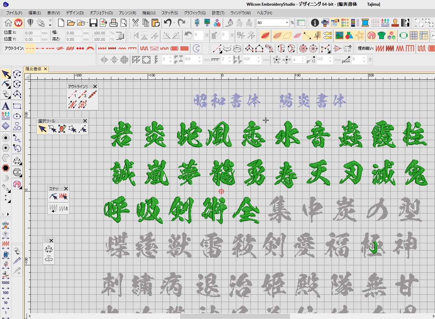Close the 選択ツール floating panel
Viewport: 435px width, 319px height.
85,121
